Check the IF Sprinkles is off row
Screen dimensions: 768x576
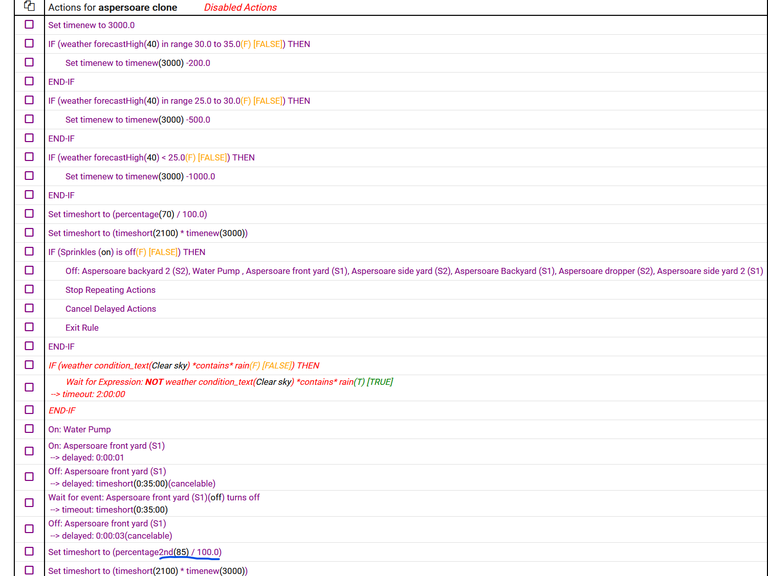click(x=29, y=251)
